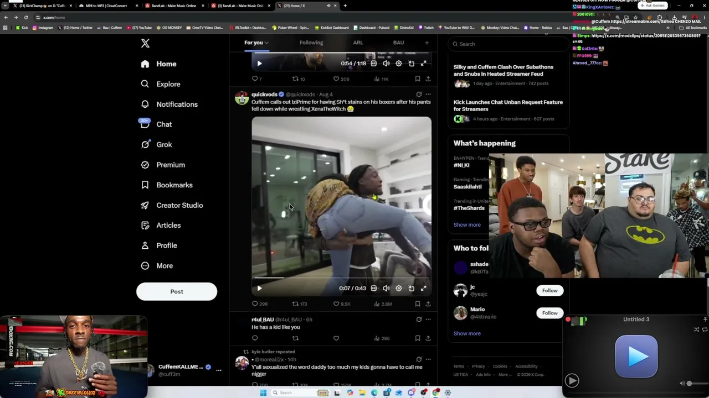This screenshot has width=709, height=398.
Task: Open Notifications bell in sidebar
Action: (169, 104)
